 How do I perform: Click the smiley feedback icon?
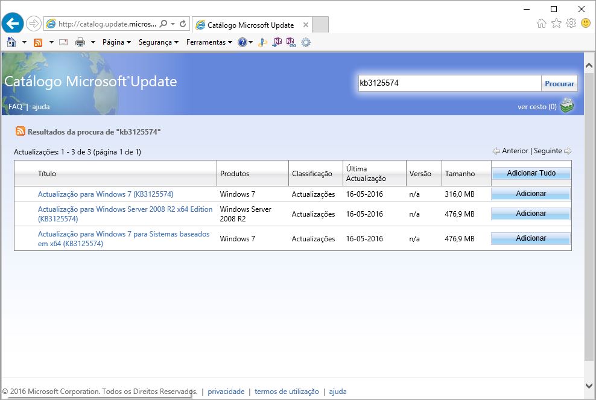click(586, 23)
